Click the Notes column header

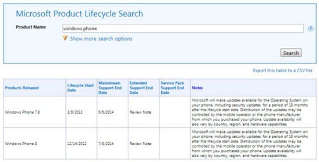[x=197, y=88]
